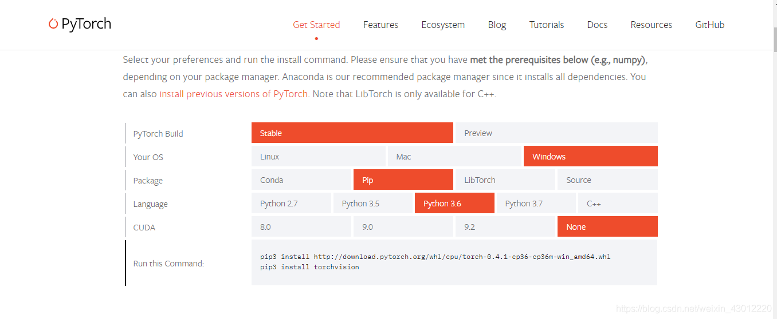Choose Linux as your OS
The height and width of the screenshot is (319, 777).
pyautogui.click(x=318, y=156)
